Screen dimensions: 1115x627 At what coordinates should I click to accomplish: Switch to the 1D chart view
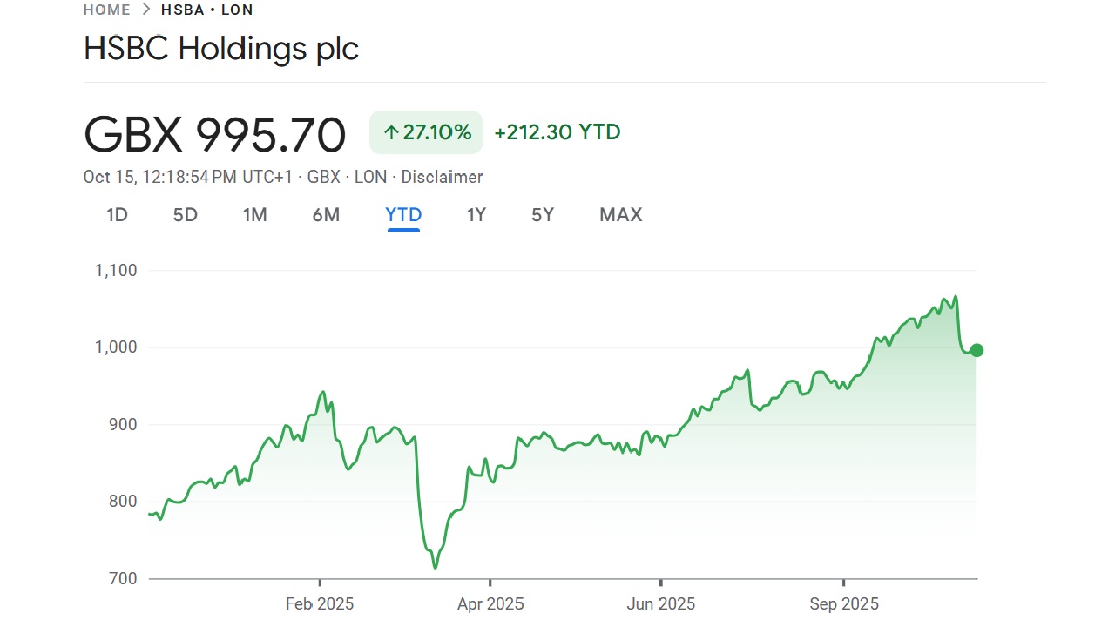coord(117,214)
